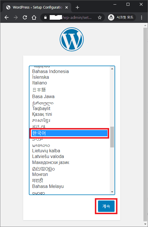Select Македонски јазик in language list
The image size is (148, 227).
click(70, 163)
